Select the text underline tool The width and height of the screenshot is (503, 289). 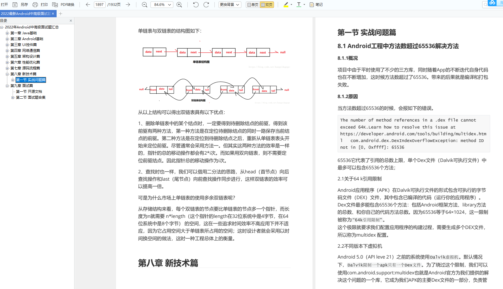tap(299, 5)
